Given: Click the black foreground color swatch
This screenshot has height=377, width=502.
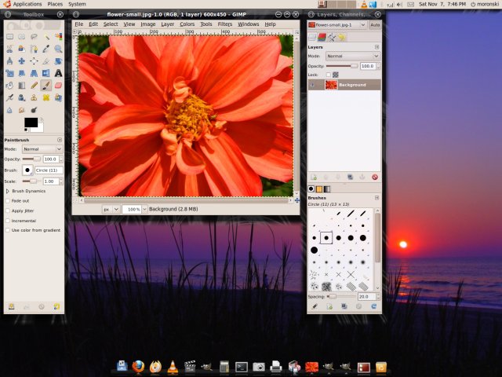Looking at the screenshot, I should click(31, 123).
